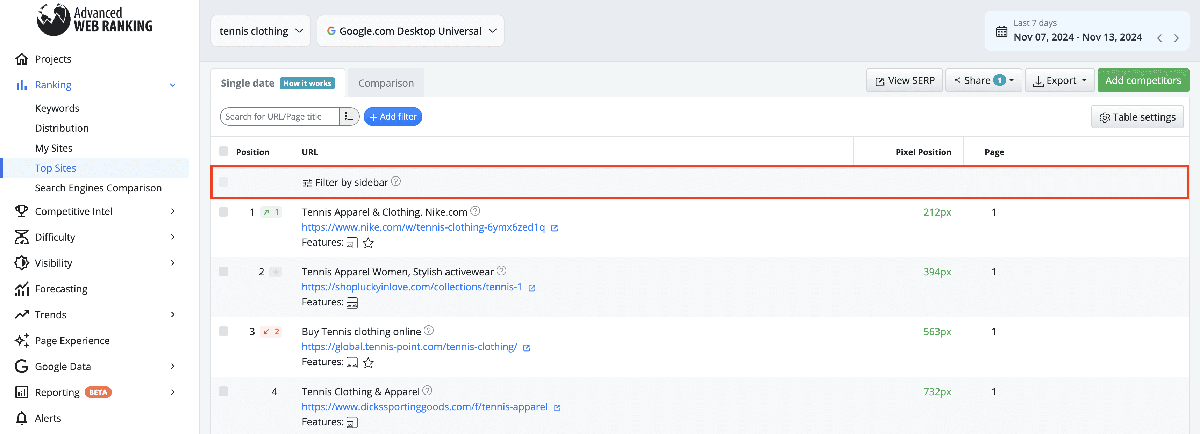Select the Single date tab

pos(247,83)
